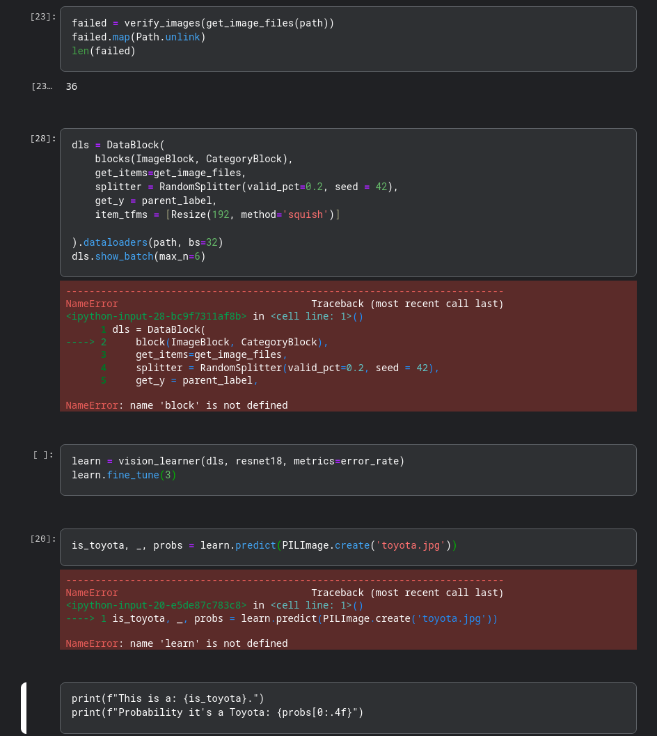Click the output value 36
Screen dimensions: 657x736
[x=72, y=86]
